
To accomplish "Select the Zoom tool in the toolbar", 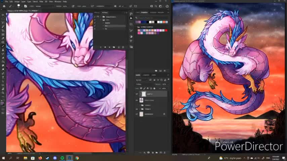I will click(3, 93).
